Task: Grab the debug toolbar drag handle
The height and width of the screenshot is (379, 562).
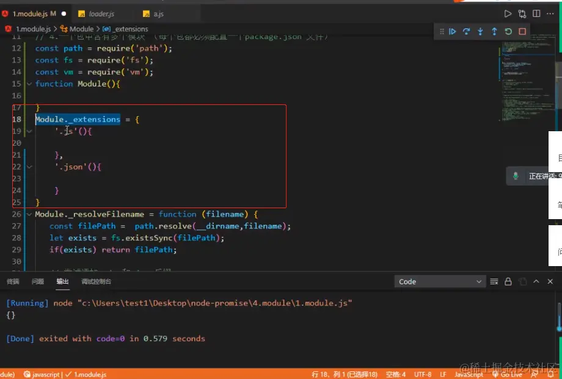Action: (442, 32)
